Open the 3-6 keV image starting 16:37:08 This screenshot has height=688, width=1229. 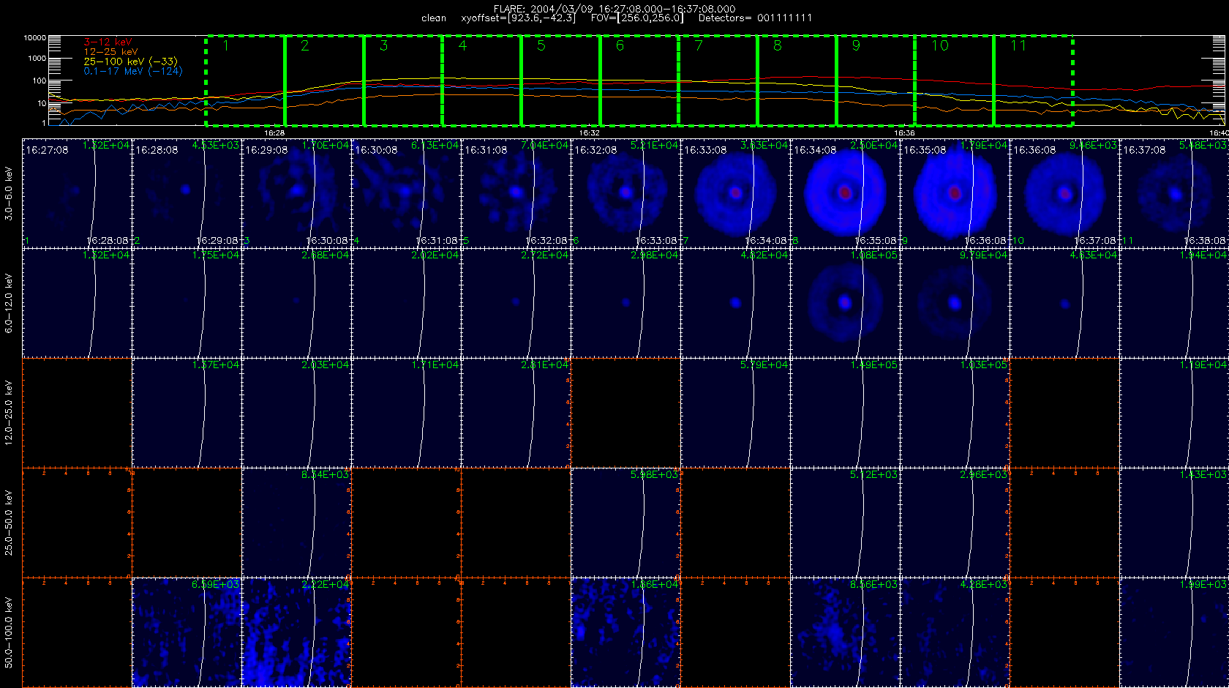click(x=1174, y=193)
